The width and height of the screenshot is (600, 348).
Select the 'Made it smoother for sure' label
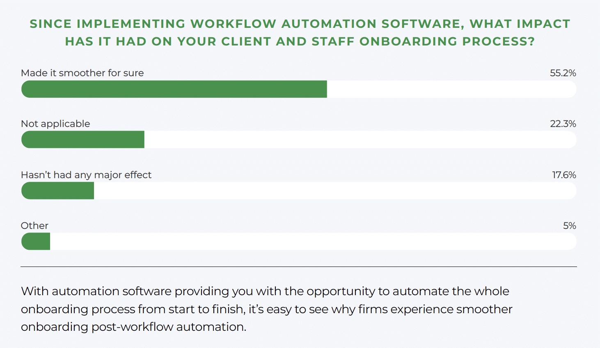click(82, 73)
